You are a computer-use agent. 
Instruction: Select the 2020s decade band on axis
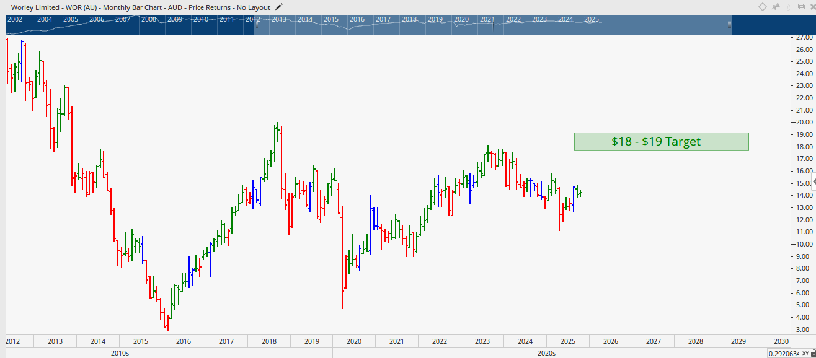(548, 353)
